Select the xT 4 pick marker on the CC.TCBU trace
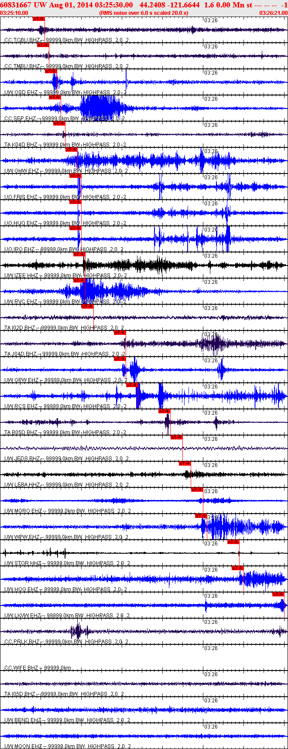 point(39,19)
